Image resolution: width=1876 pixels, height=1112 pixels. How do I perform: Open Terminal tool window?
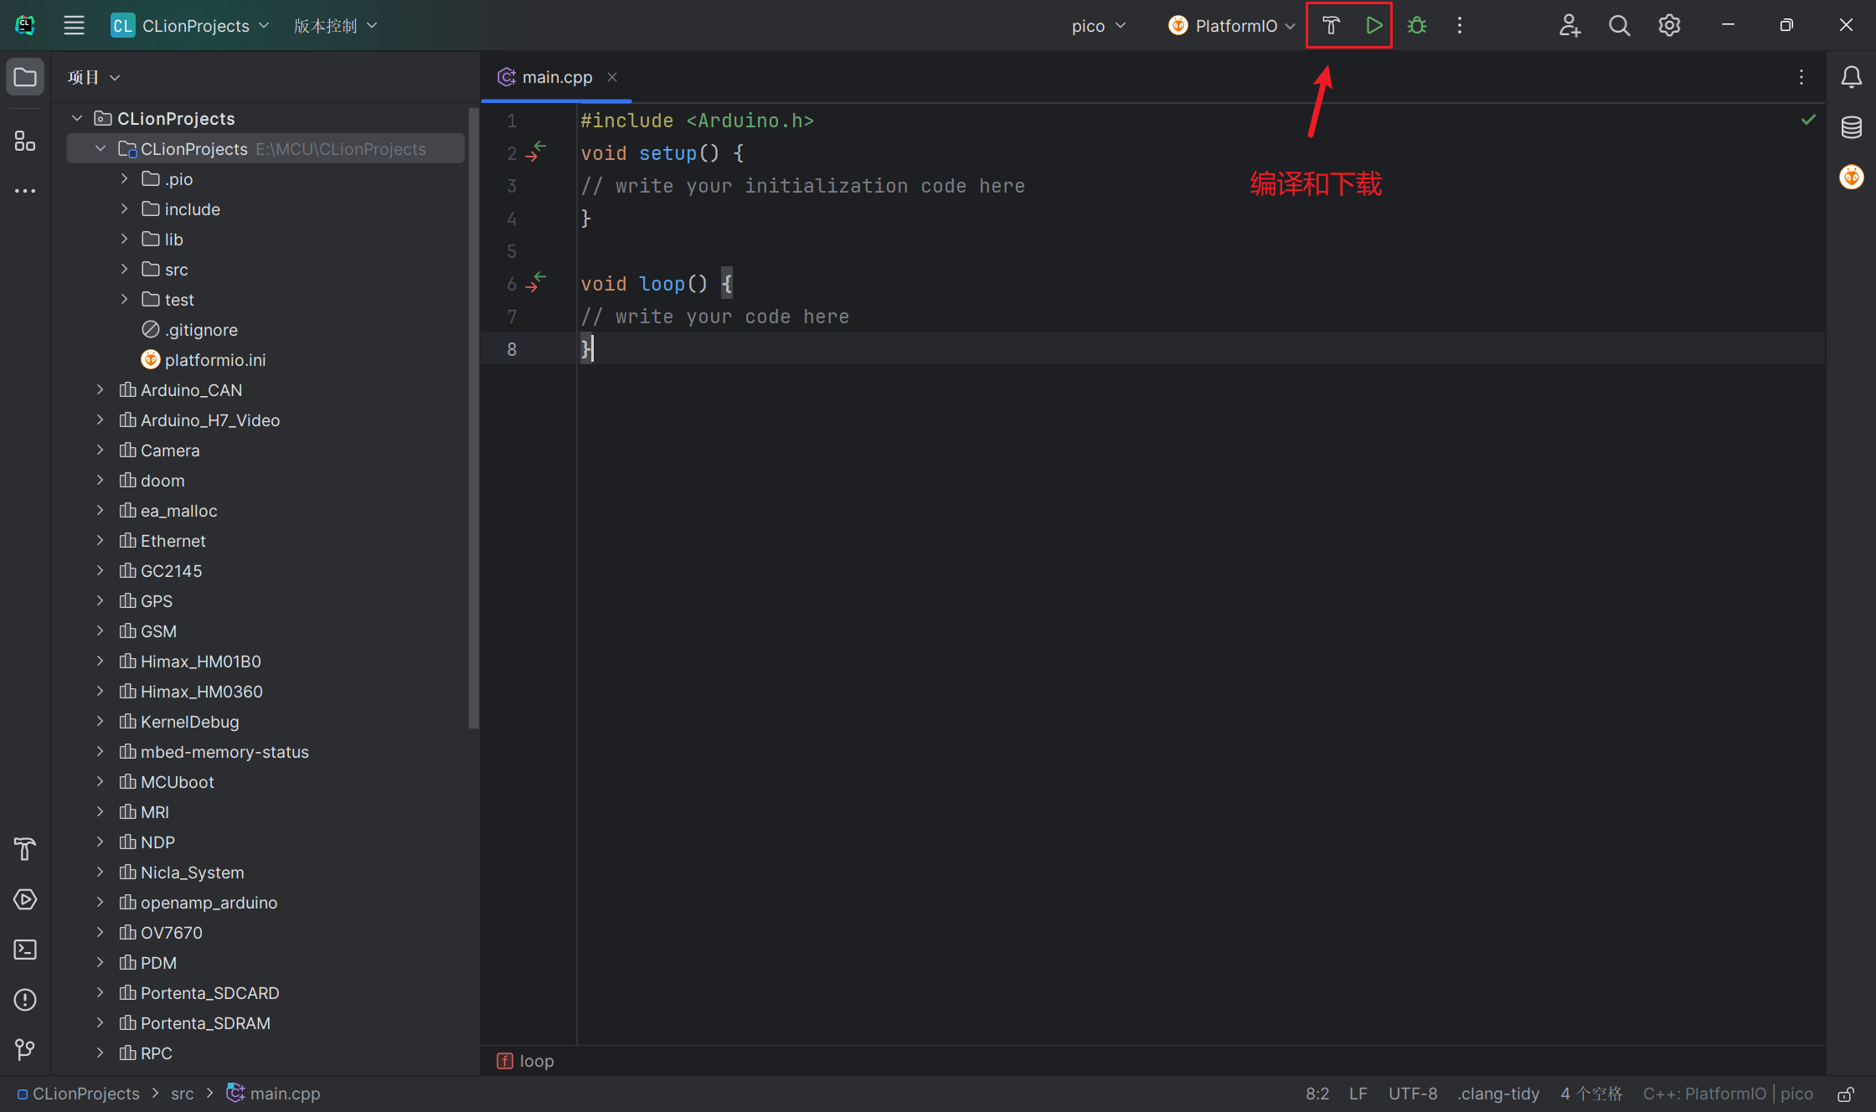25,950
